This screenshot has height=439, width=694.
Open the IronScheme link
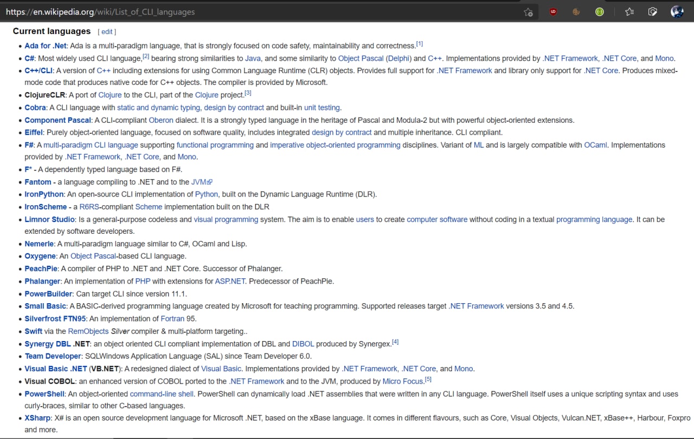[x=46, y=207]
